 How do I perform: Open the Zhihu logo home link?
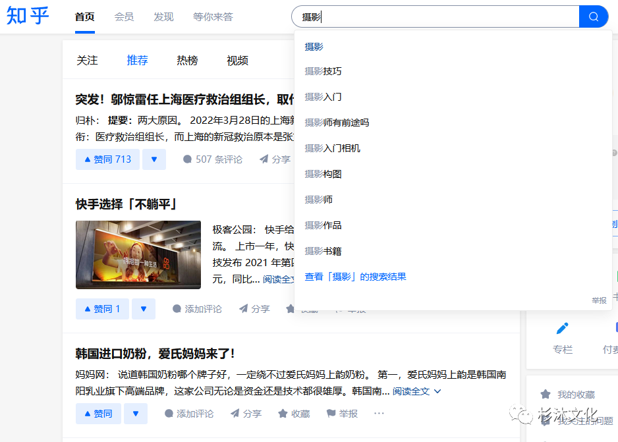tap(28, 16)
